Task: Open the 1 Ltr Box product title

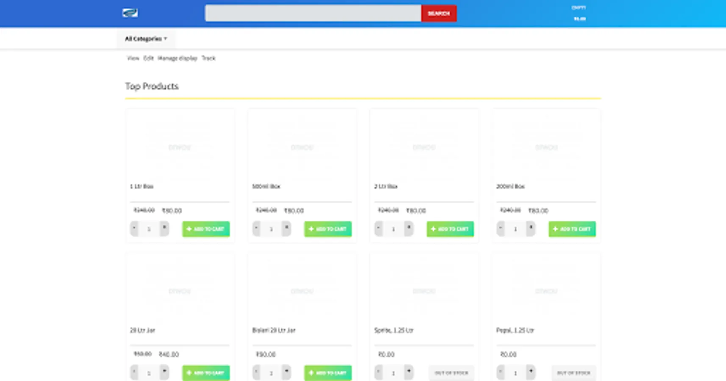Action: point(142,186)
